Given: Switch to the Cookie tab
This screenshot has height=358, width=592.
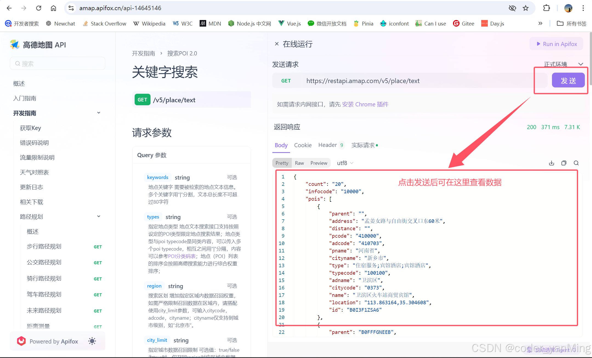Looking at the screenshot, I should point(303,145).
